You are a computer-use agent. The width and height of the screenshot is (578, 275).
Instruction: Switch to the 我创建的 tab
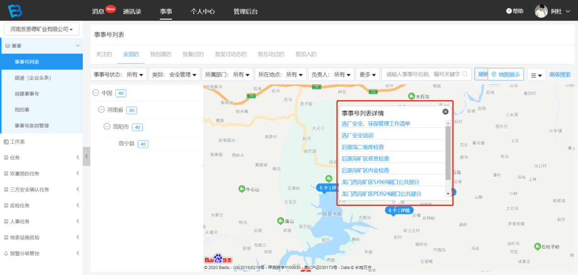(161, 54)
